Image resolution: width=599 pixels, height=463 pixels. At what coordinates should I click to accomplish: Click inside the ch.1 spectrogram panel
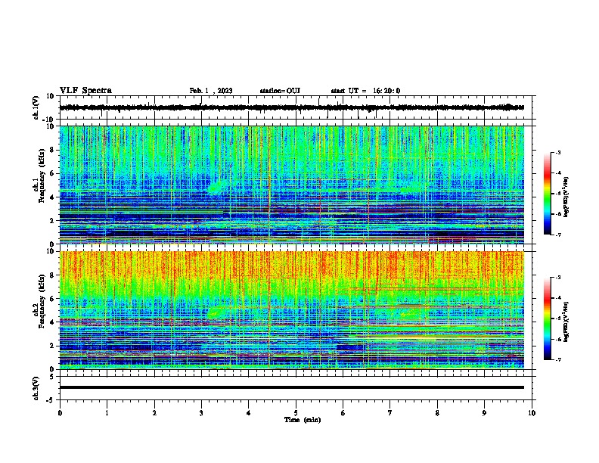(x=292, y=185)
